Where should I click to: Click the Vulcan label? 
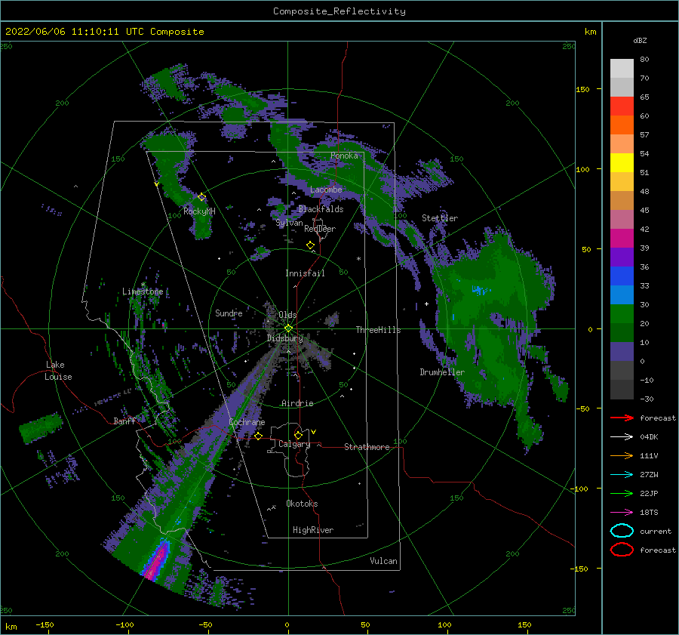tap(383, 561)
